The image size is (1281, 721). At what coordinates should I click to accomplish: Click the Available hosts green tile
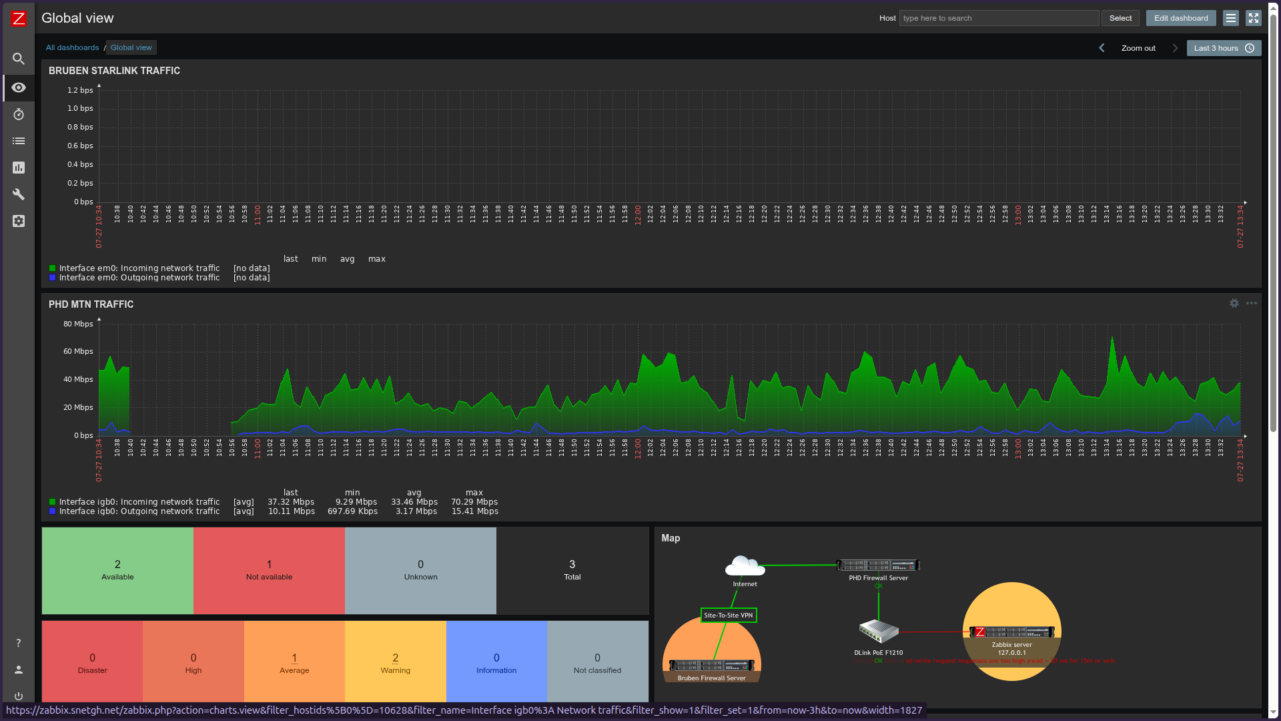(117, 571)
